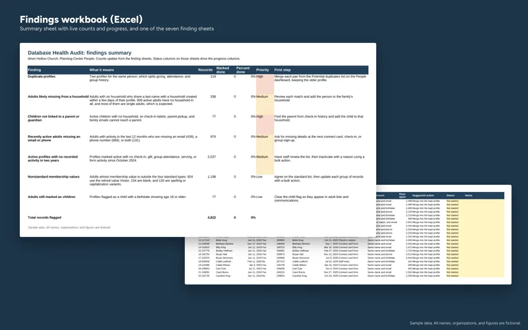Select the 'Finding' column header

34,70
